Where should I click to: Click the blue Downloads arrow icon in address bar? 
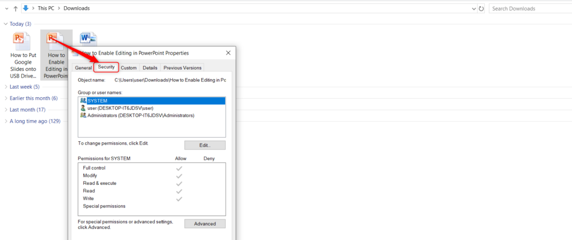click(x=26, y=8)
